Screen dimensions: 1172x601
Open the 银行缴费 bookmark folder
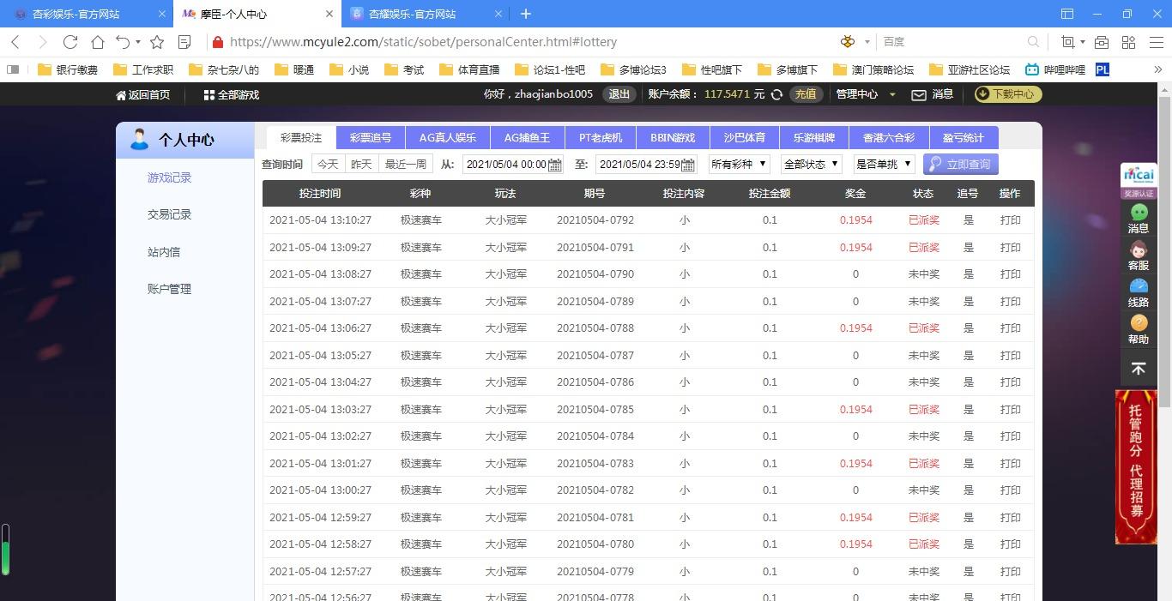[x=68, y=69]
